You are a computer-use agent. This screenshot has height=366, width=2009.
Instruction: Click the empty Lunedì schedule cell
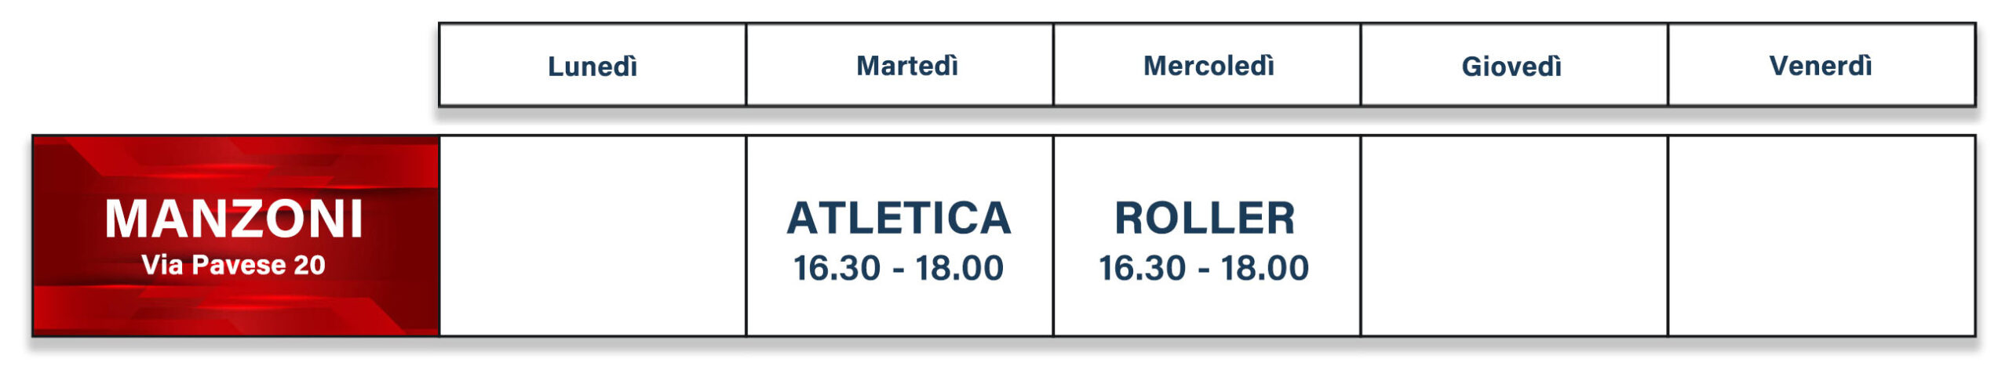(592, 236)
